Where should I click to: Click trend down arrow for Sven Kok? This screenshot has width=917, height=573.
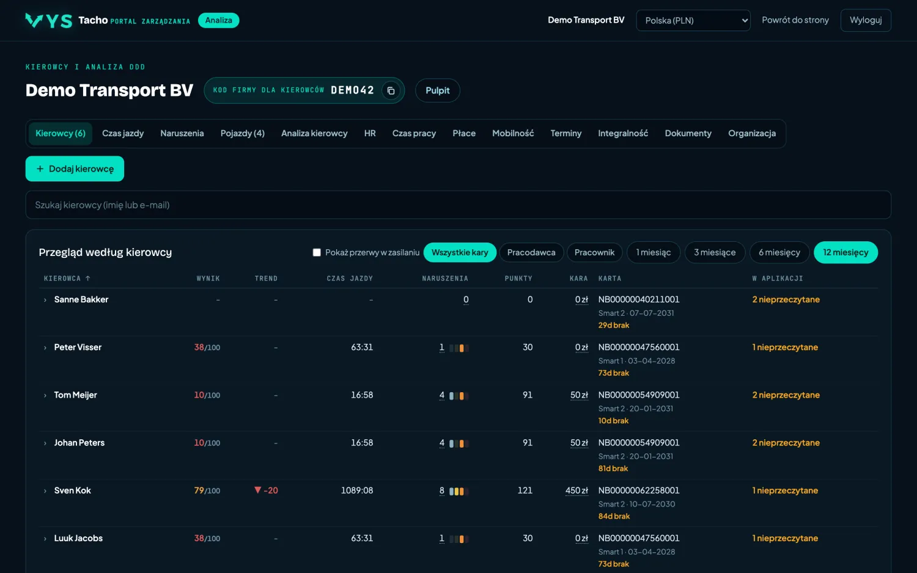(258, 490)
